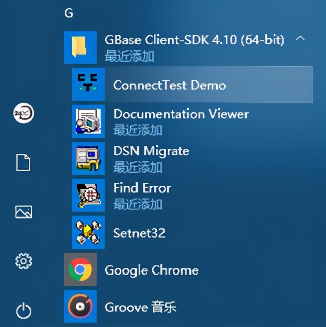
Task: Launch DSN Migrate via its icon
Action: point(89,158)
